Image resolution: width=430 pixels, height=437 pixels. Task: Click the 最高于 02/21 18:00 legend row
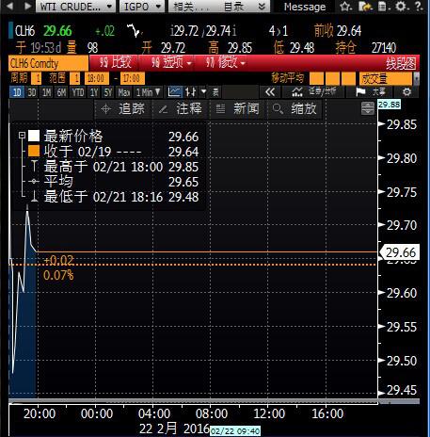pos(114,167)
